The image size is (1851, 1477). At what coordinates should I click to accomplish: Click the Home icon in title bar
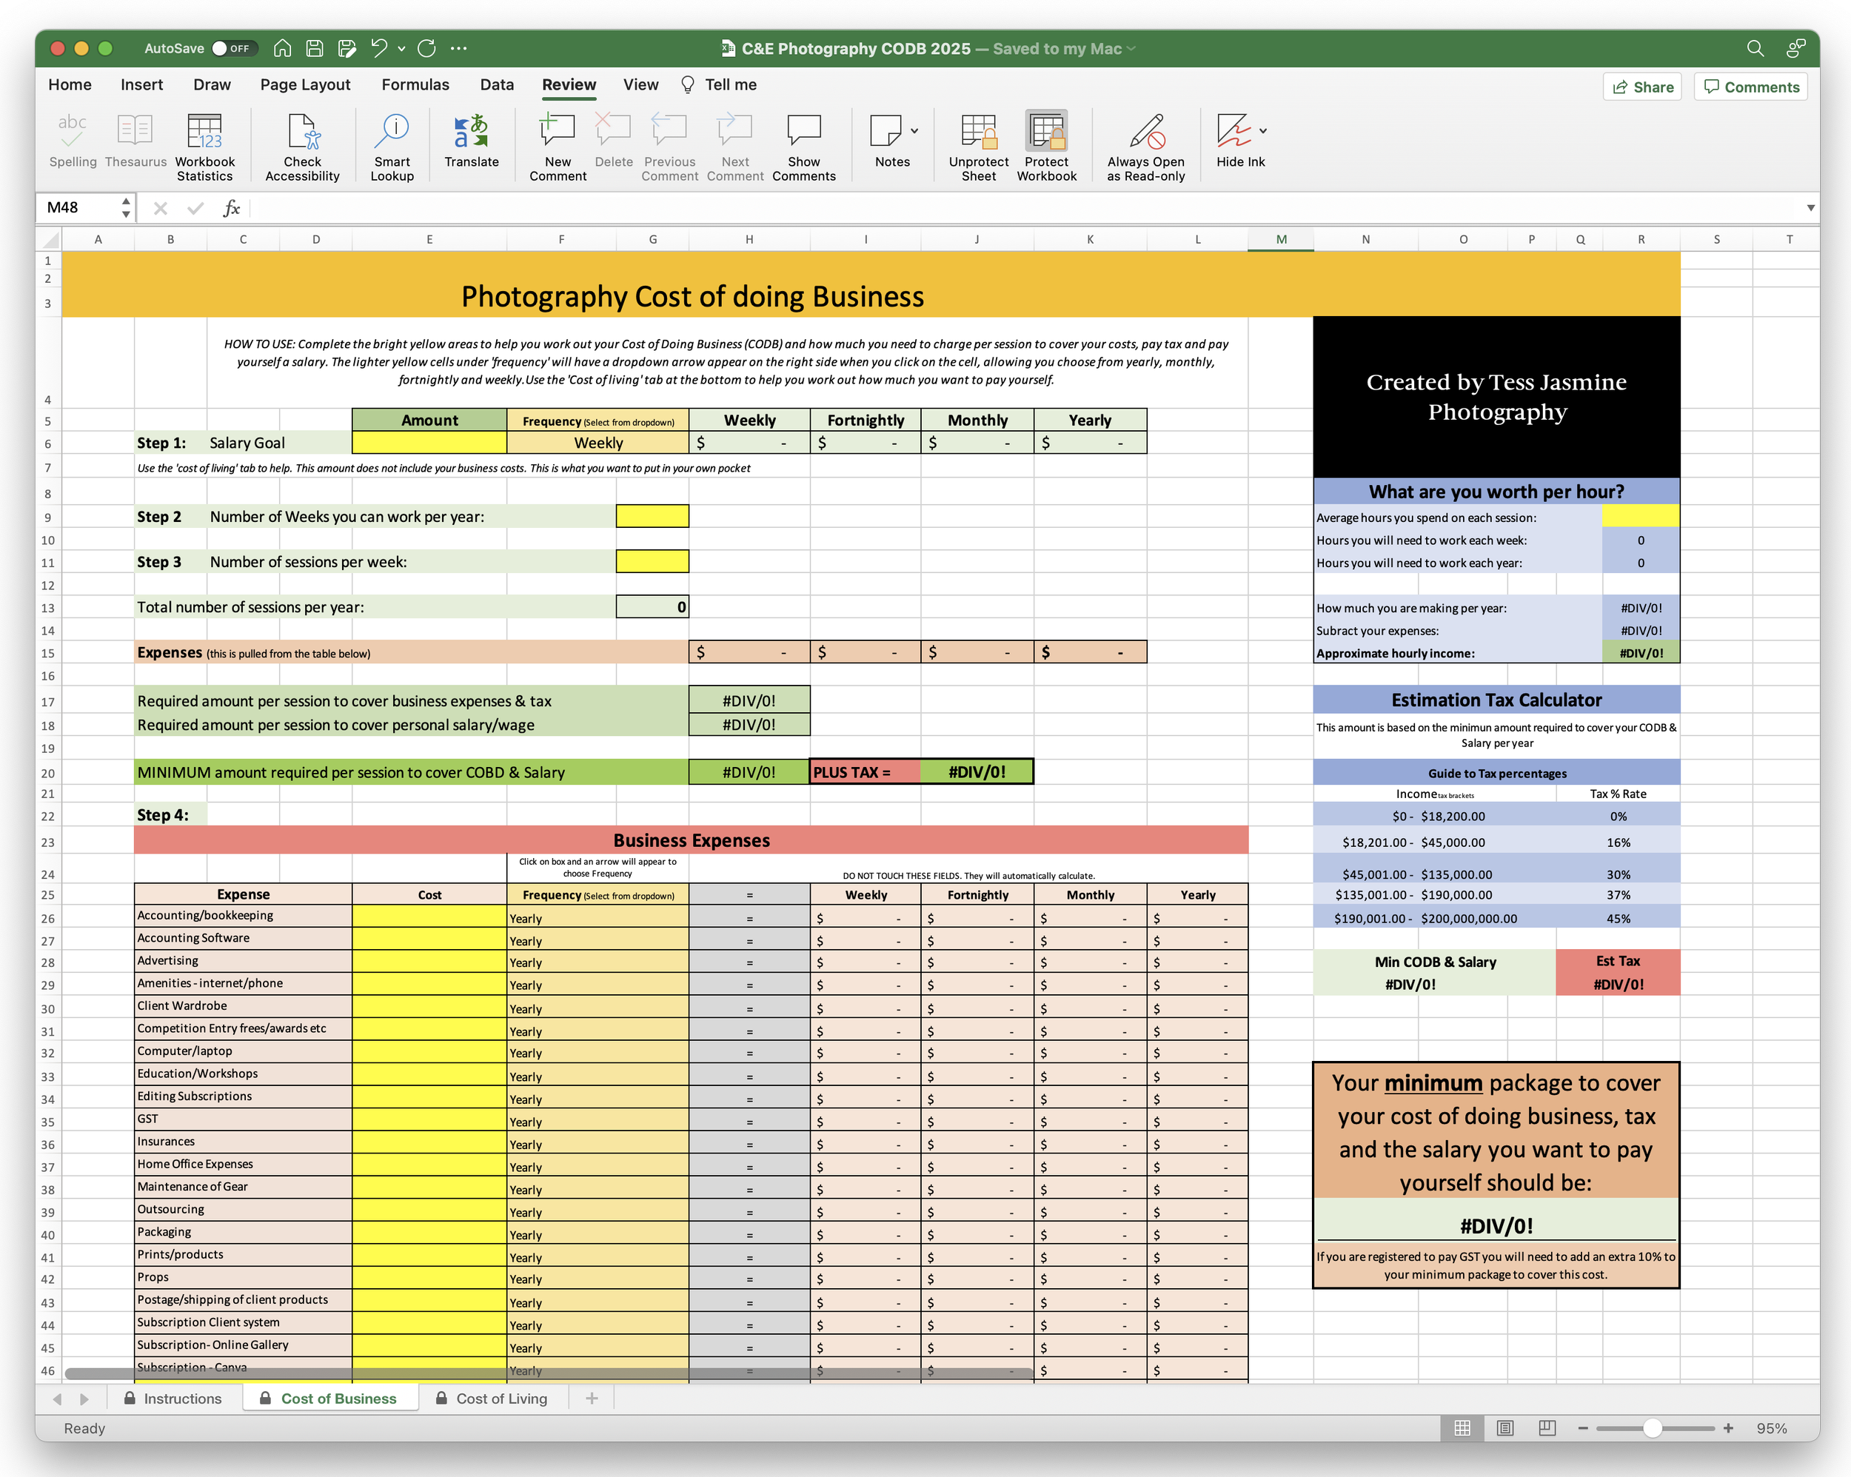[282, 48]
